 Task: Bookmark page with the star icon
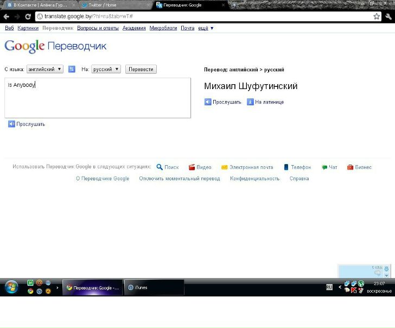(x=377, y=16)
